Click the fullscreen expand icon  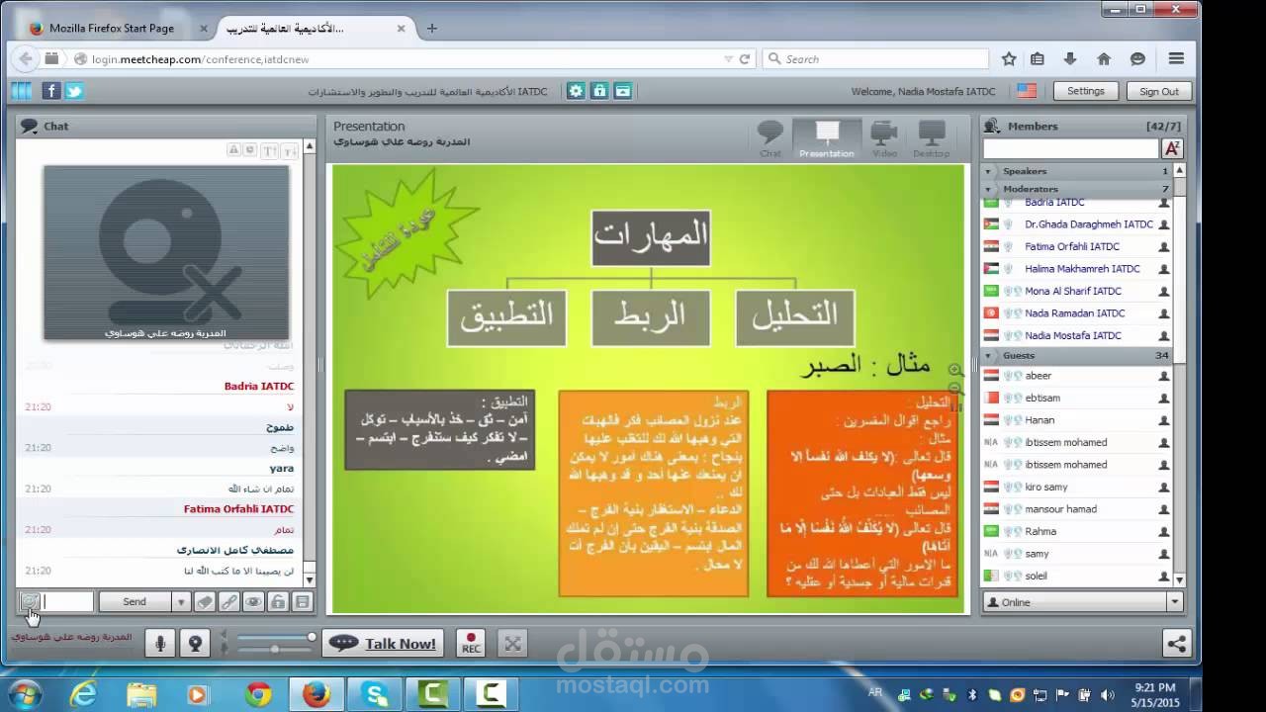pos(512,643)
